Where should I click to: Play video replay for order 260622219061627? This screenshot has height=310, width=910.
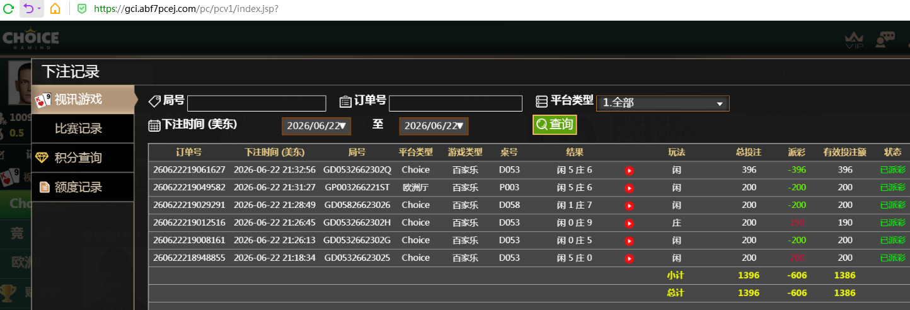coord(629,170)
